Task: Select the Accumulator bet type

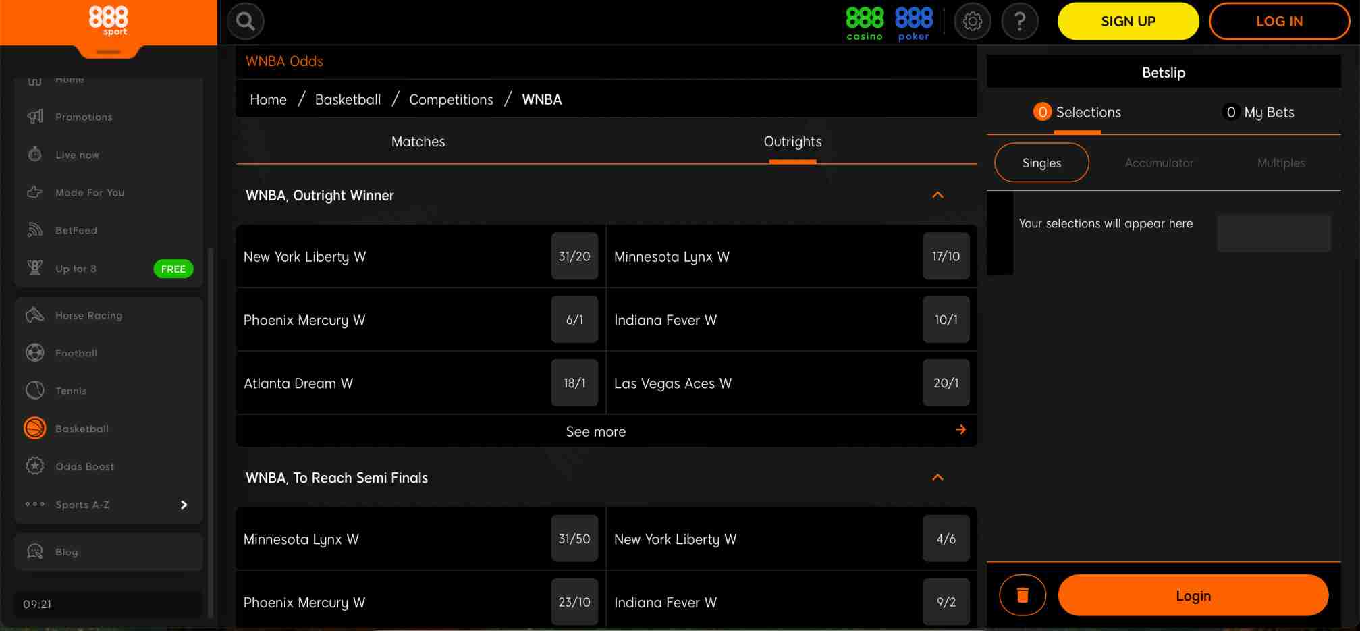Action: coord(1159,163)
